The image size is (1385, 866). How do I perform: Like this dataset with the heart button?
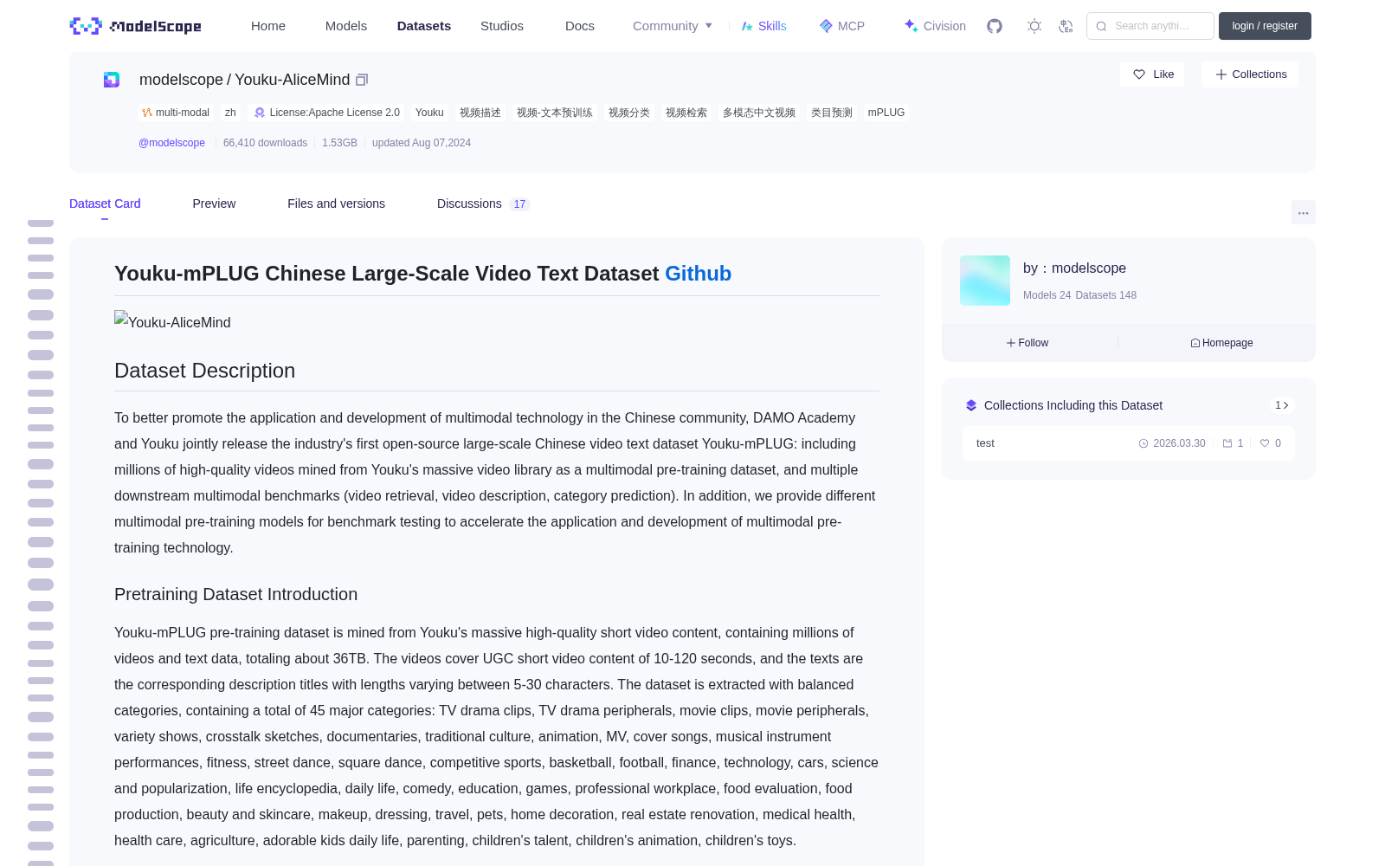(1152, 74)
